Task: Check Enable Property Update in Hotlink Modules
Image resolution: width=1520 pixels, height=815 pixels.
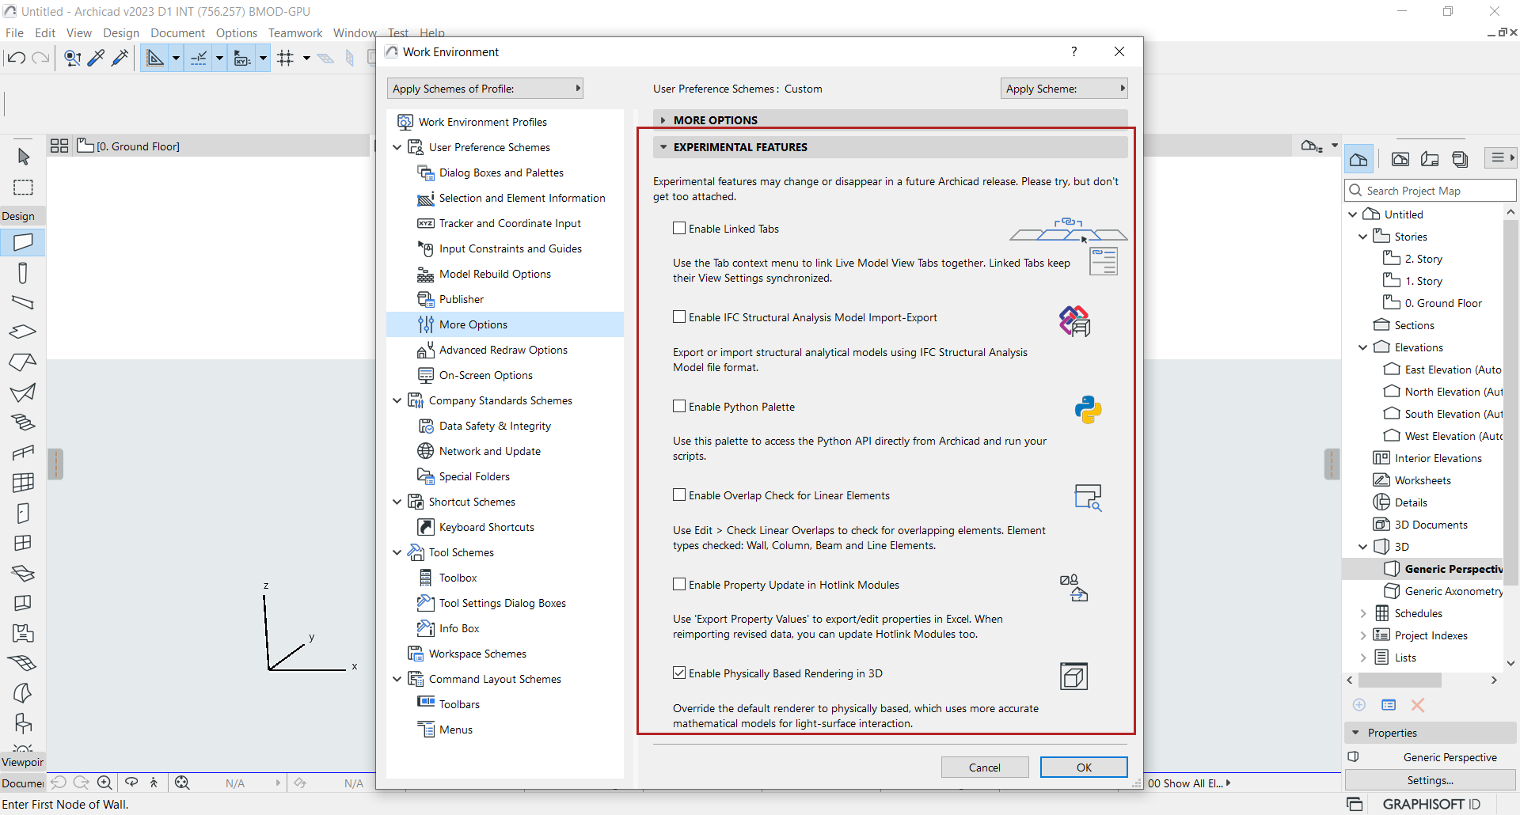Action: pyautogui.click(x=679, y=585)
